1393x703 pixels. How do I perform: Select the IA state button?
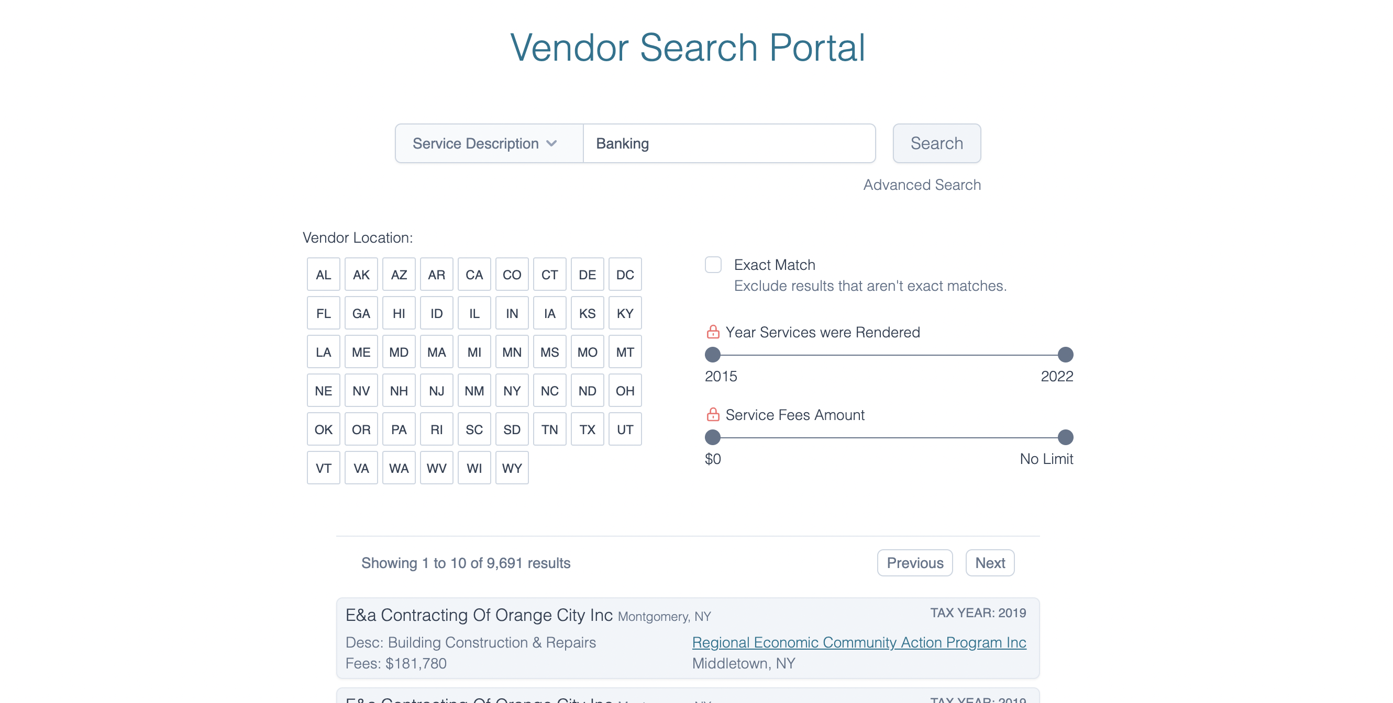click(549, 313)
